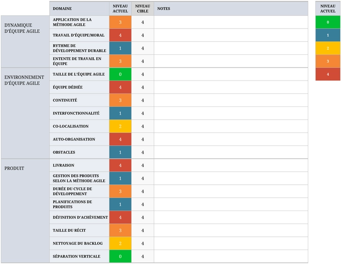Click target level cell for AUTO-ORGANISATION
Image resolution: width=342 pixels, height=264 pixels.
(x=143, y=139)
